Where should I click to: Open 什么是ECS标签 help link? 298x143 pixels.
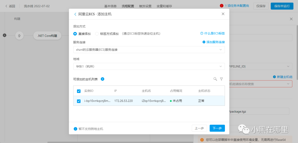[x=212, y=33]
